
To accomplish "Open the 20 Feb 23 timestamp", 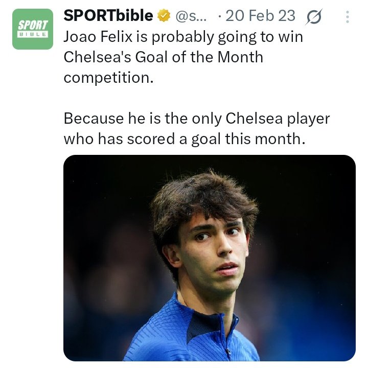I will [260, 16].
